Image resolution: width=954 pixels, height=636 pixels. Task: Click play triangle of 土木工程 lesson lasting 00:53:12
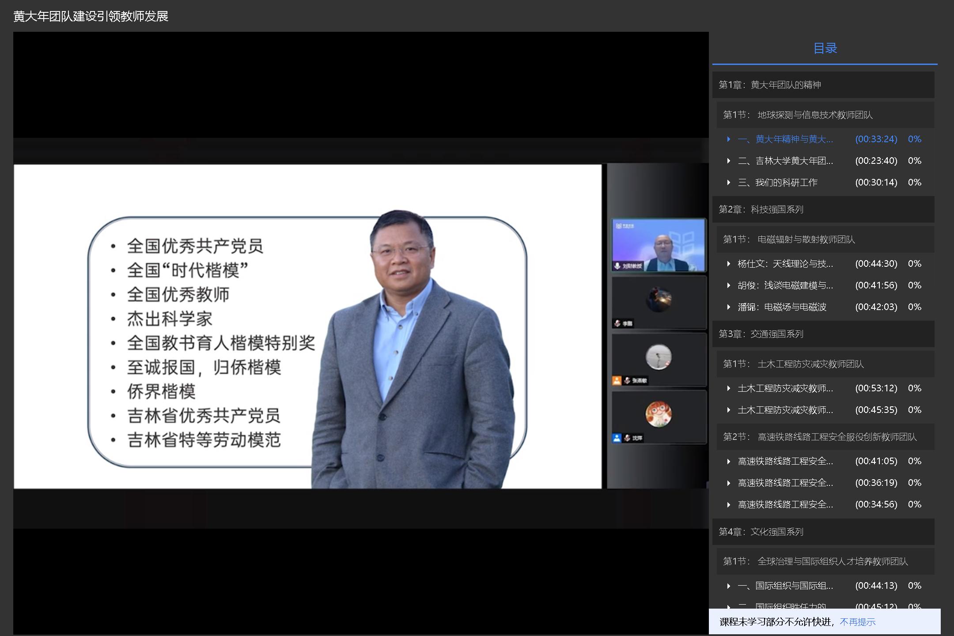[x=729, y=388]
